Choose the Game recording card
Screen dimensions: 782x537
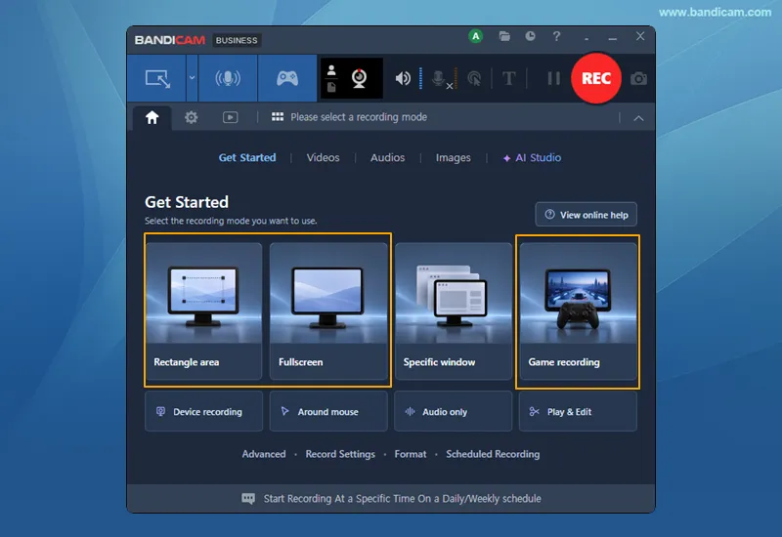(578, 311)
